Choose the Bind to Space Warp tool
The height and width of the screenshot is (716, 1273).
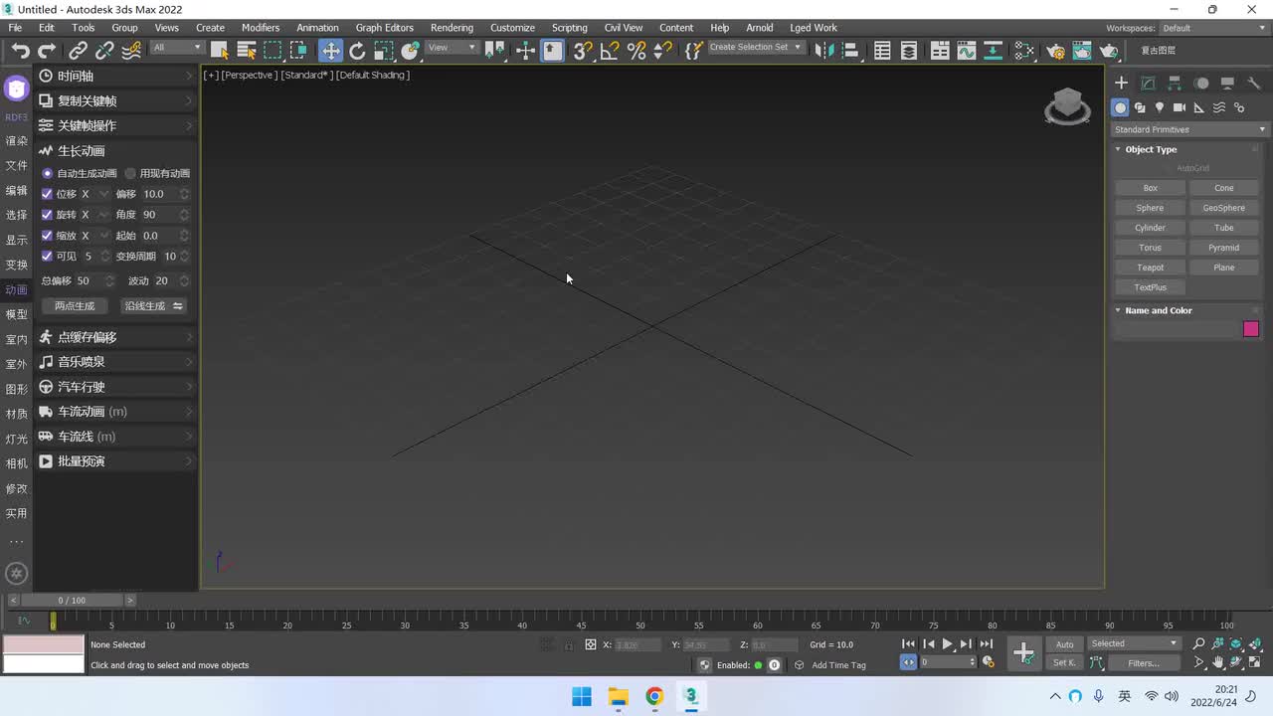(131, 51)
